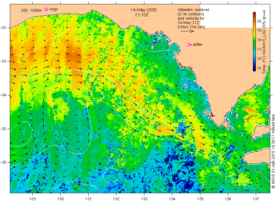
Task: Click the '200 1000m' legend label
Action: coord(31,10)
